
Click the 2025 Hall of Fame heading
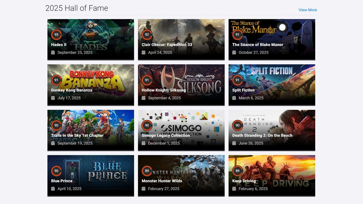[x=77, y=8]
